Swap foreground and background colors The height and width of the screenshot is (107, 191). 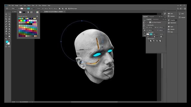9,41
